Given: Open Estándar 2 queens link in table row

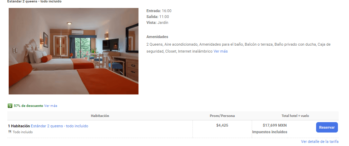Looking at the screenshot, I should click(x=60, y=126).
